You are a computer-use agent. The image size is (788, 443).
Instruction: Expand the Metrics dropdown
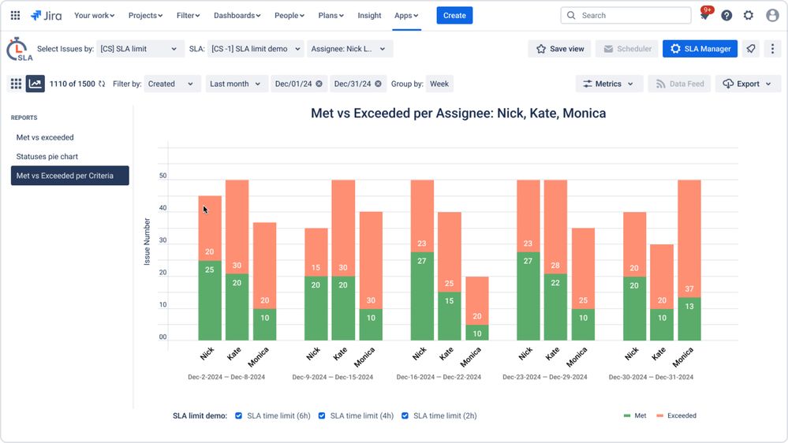(609, 84)
